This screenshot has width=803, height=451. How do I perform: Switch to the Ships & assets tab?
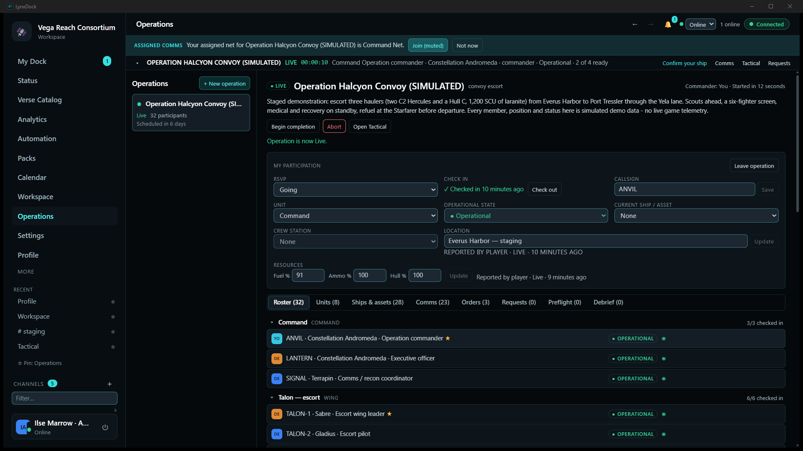coord(377,302)
